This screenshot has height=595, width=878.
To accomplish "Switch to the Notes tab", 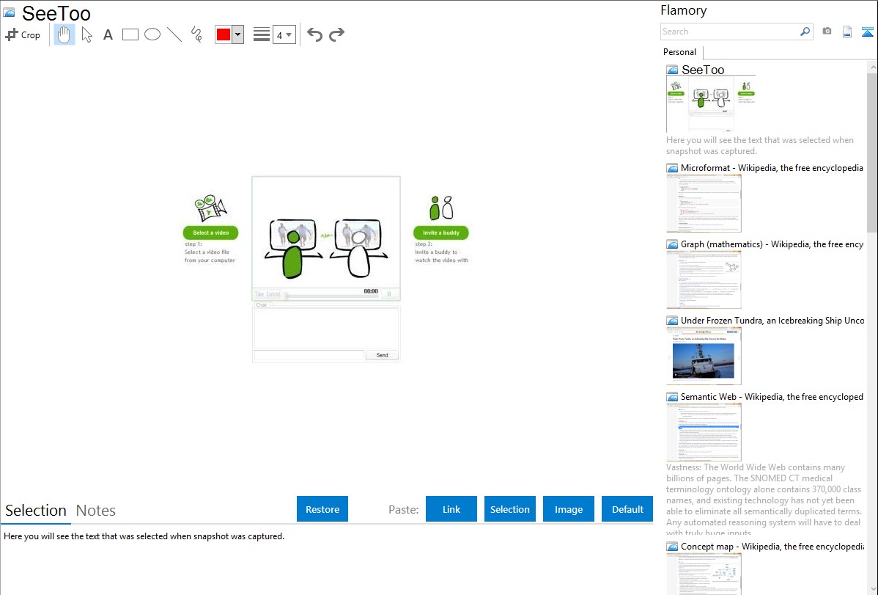I will (x=96, y=511).
